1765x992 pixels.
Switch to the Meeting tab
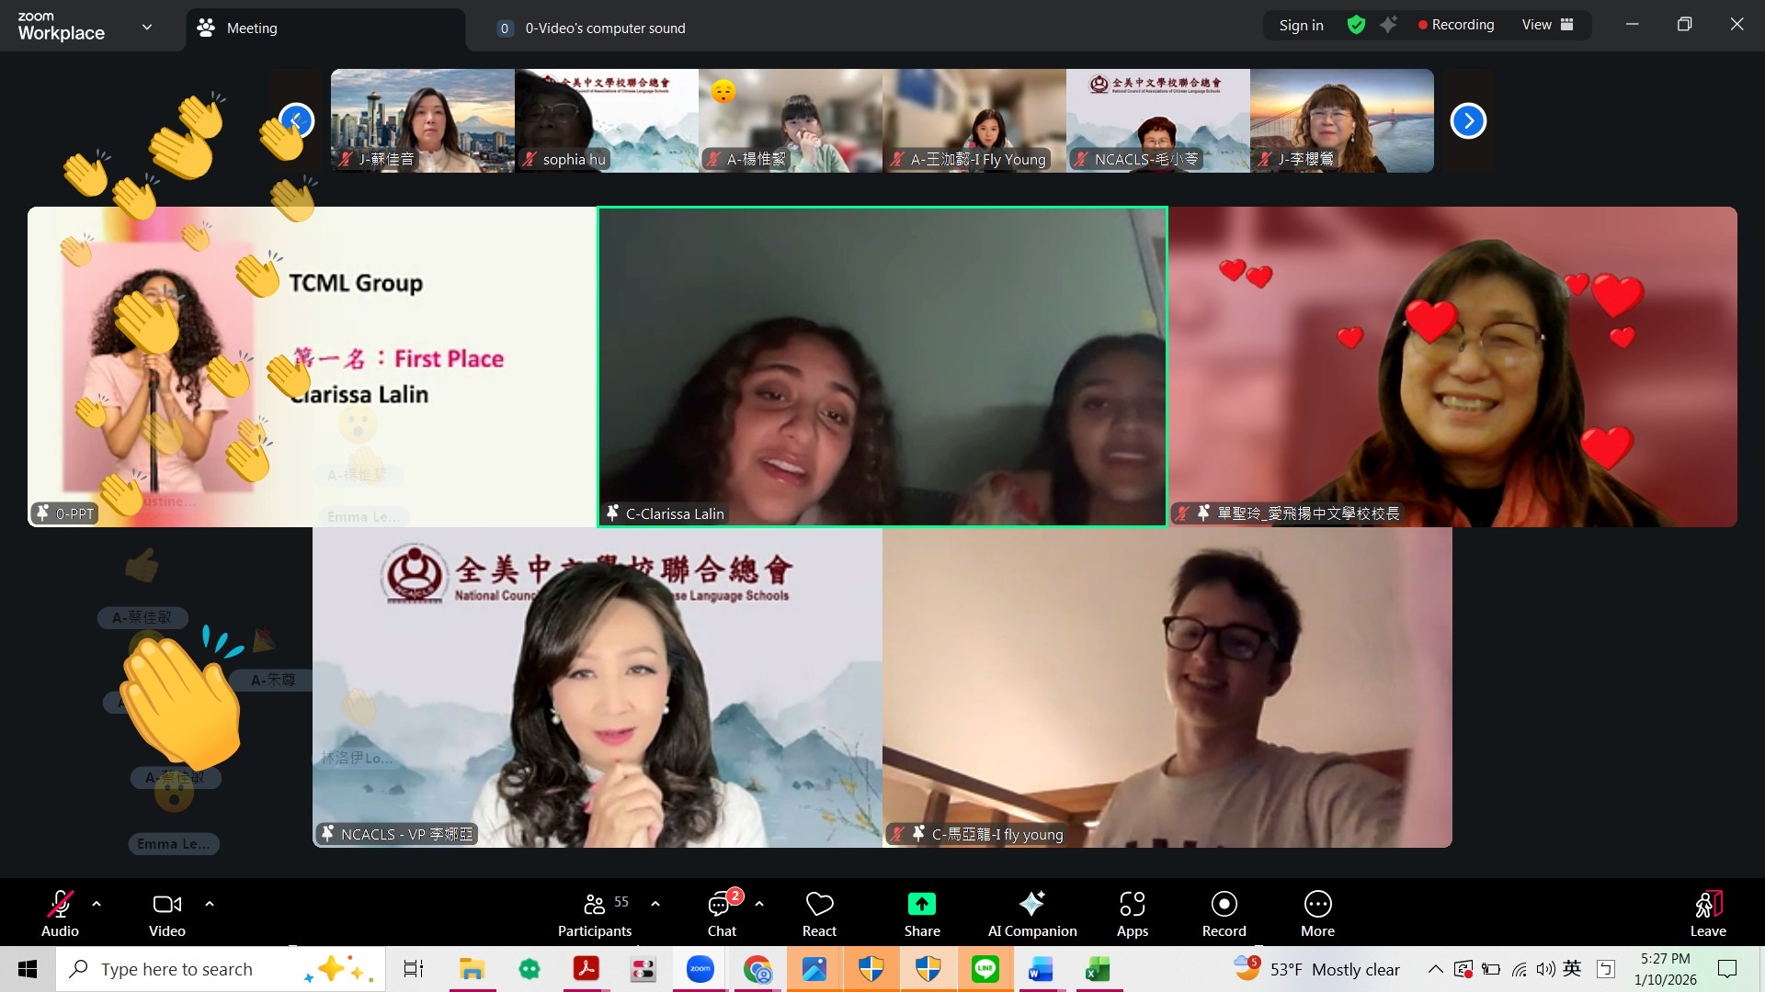point(250,28)
